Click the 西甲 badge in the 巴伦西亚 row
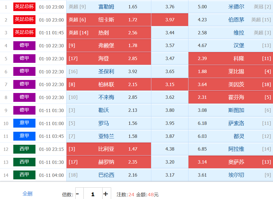The height and width of the screenshot is (199, 273). pyautogui.click(x=24, y=175)
